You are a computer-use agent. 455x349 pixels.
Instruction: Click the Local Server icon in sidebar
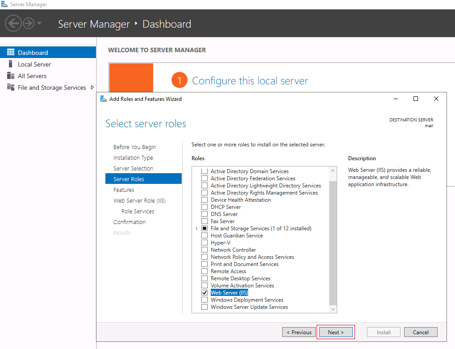(x=11, y=64)
